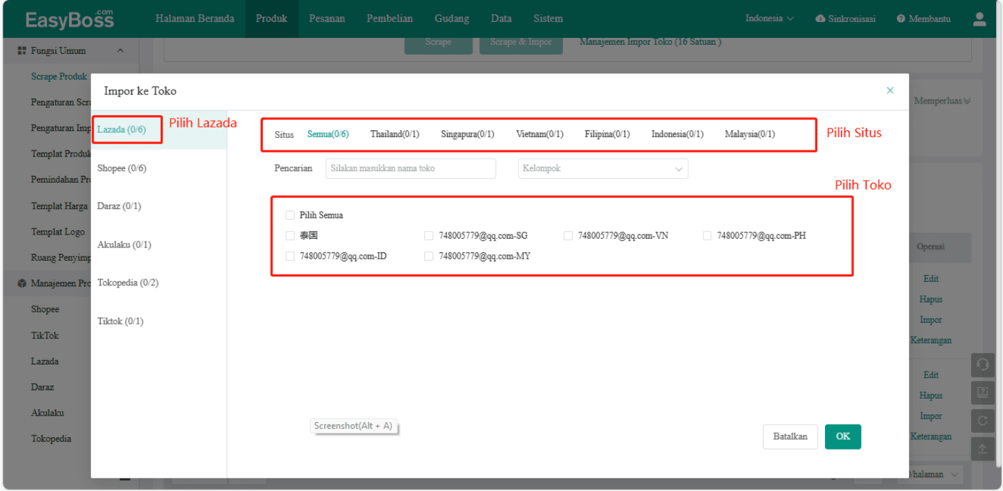Click the Batalkan button
The height and width of the screenshot is (491, 1003).
coord(791,437)
